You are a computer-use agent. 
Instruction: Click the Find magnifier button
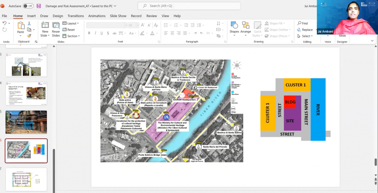(x=303, y=23)
